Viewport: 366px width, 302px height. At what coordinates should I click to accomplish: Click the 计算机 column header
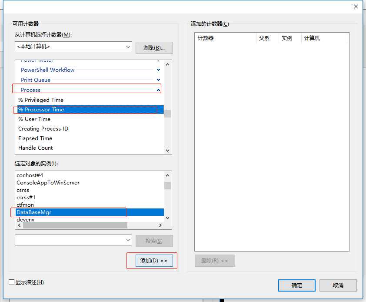(324, 38)
